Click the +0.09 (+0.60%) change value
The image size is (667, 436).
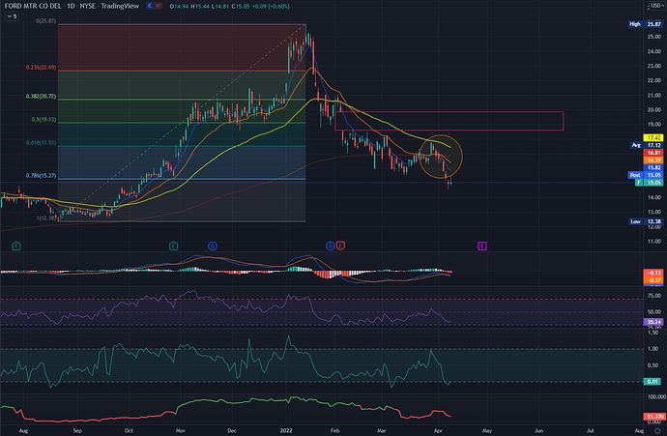coord(270,7)
